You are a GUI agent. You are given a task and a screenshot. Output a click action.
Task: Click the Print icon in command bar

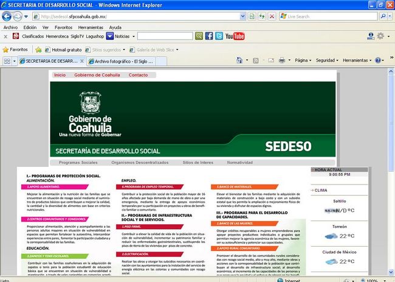coord(283,61)
